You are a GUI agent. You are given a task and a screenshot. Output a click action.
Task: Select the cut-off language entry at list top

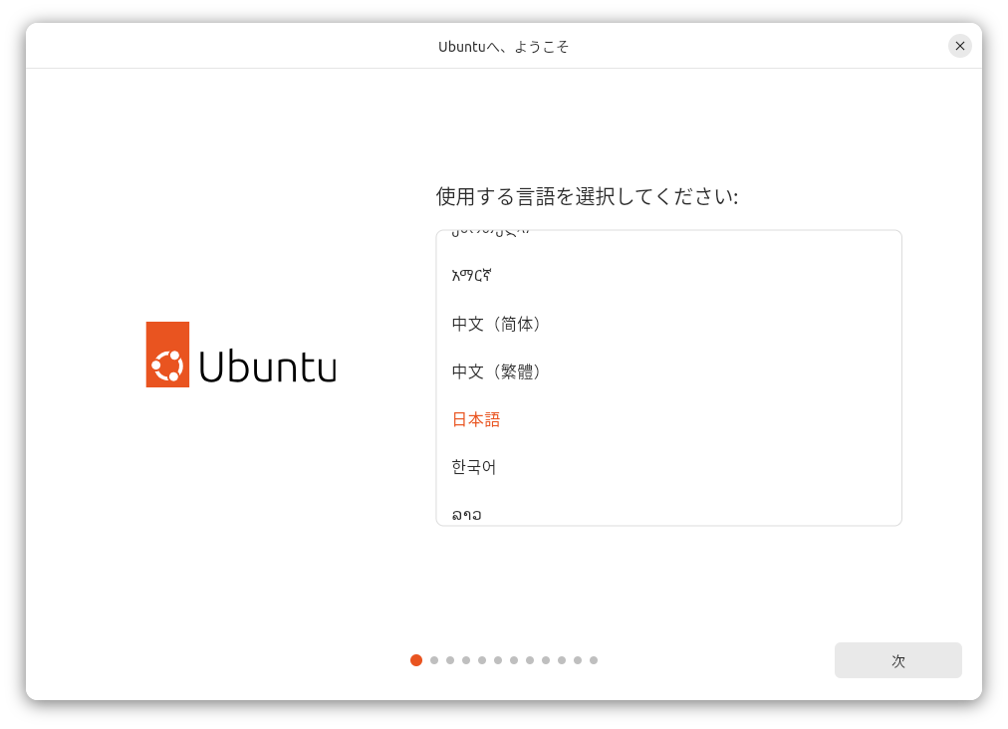489,235
